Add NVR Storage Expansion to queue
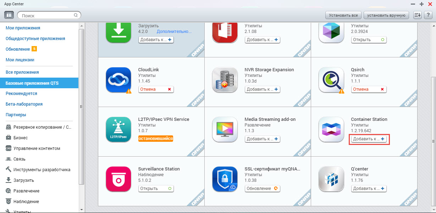The height and width of the screenshot is (213, 436). coord(263,89)
